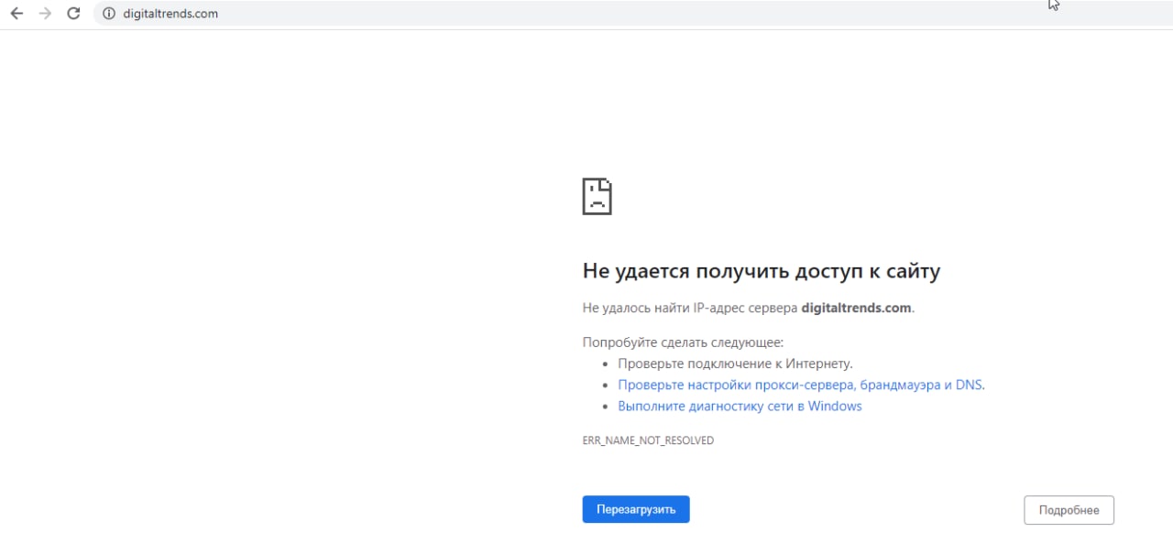Click the blue Перезагрузить button
This screenshot has width=1173, height=554.
coord(636,509)
